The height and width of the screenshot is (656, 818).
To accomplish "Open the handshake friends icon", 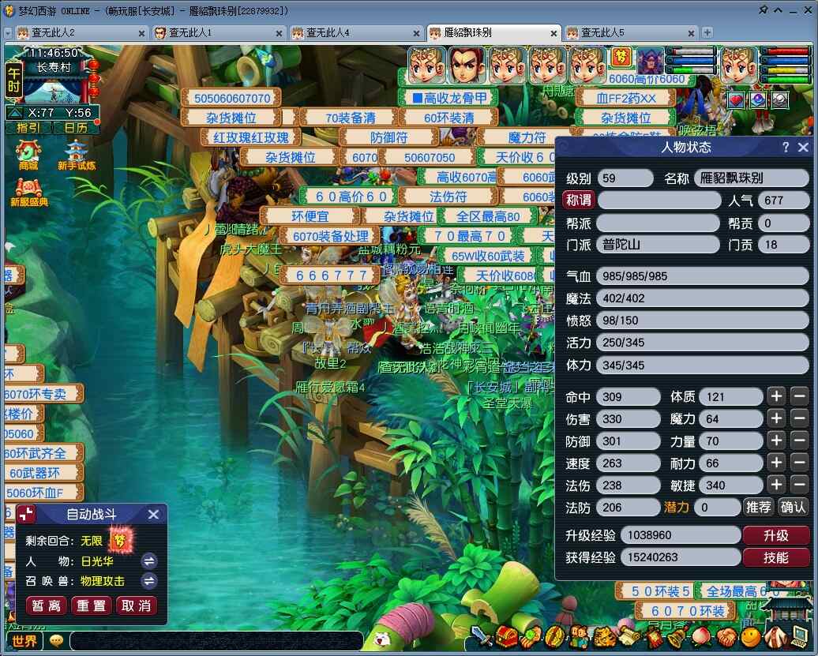I will (726, 636).
